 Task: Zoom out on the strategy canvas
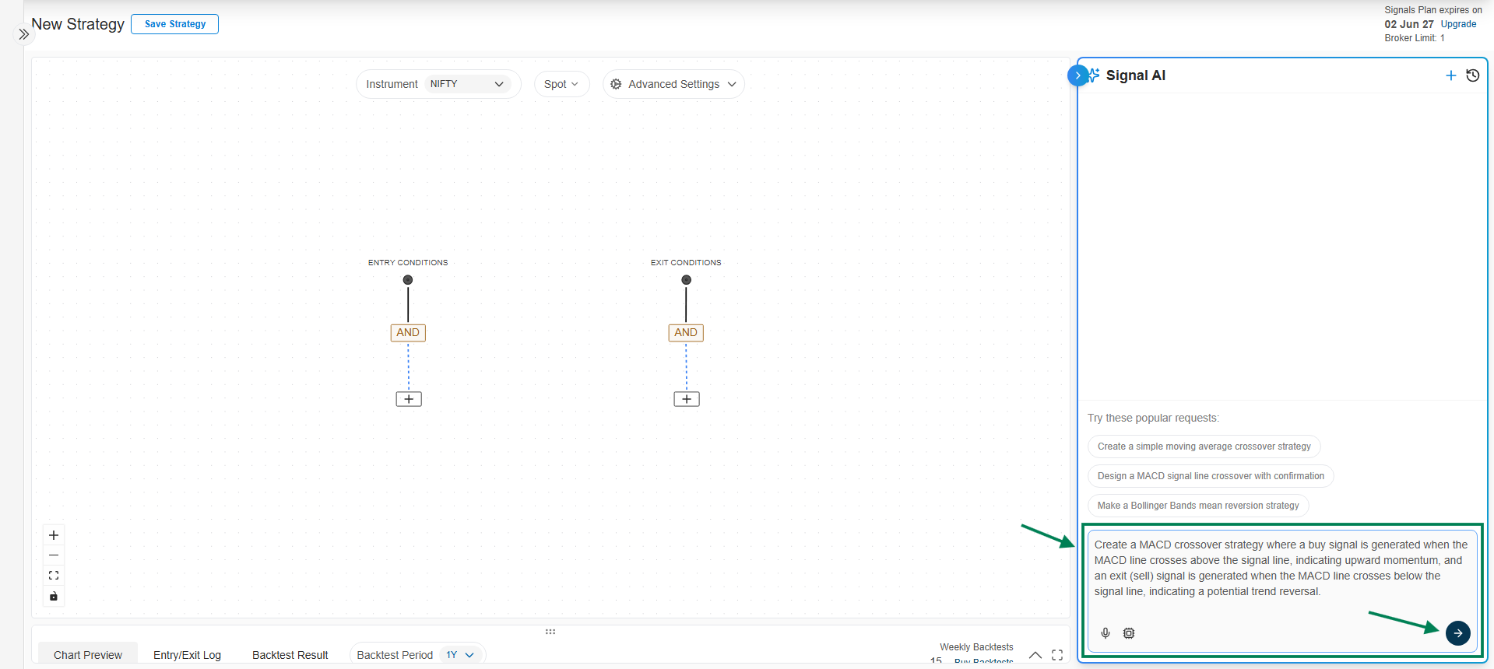54,555
